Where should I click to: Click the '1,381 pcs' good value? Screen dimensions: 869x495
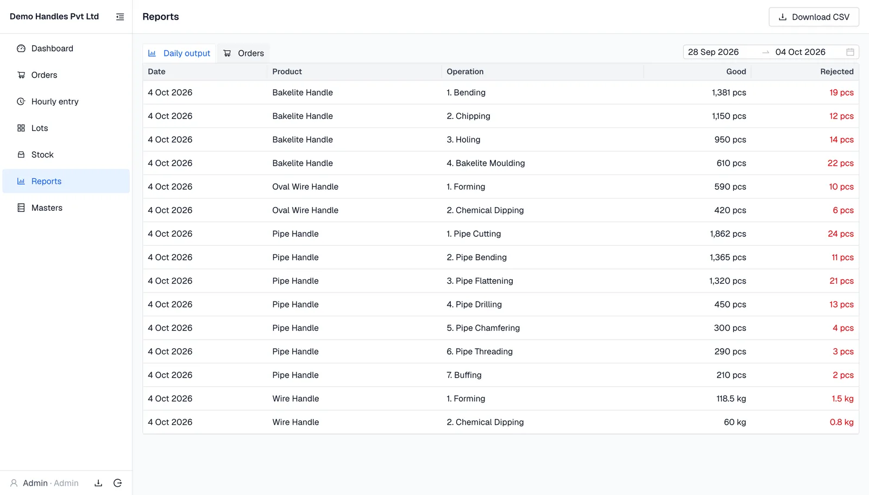coord(729,92)
